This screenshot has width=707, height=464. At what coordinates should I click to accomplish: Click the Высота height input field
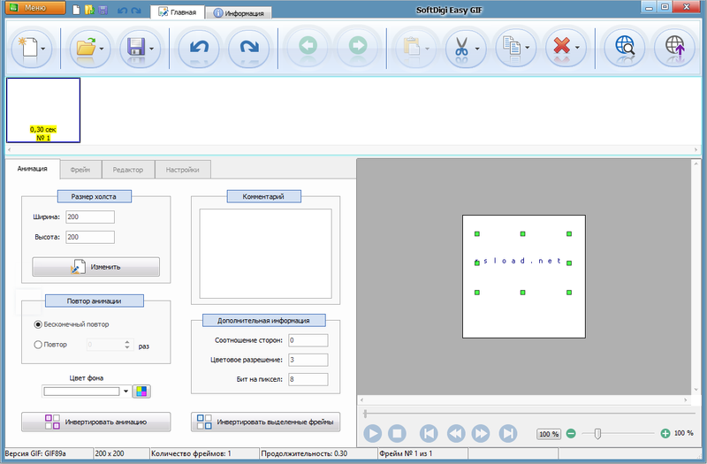click(x=90, y=237)
